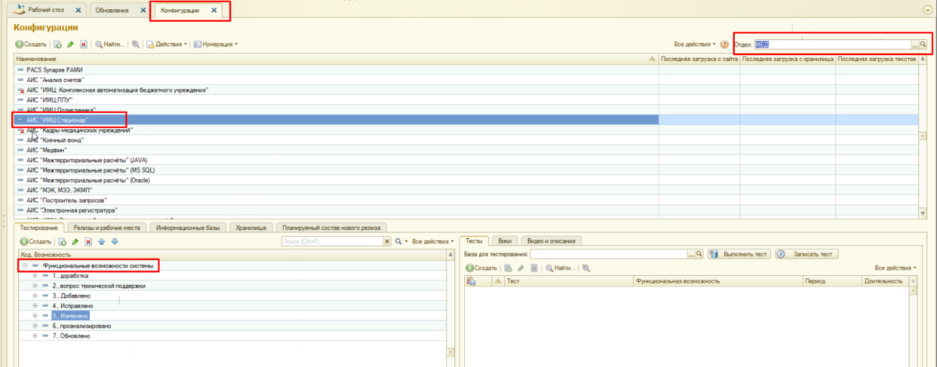Open top Все действия menu near Отдел
This screenshot has height=367, width=937.
[x=695, y=45]
